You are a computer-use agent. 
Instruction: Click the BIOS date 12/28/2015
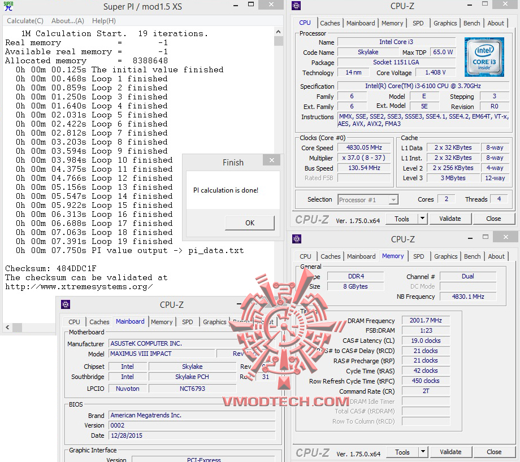[192, 435]
